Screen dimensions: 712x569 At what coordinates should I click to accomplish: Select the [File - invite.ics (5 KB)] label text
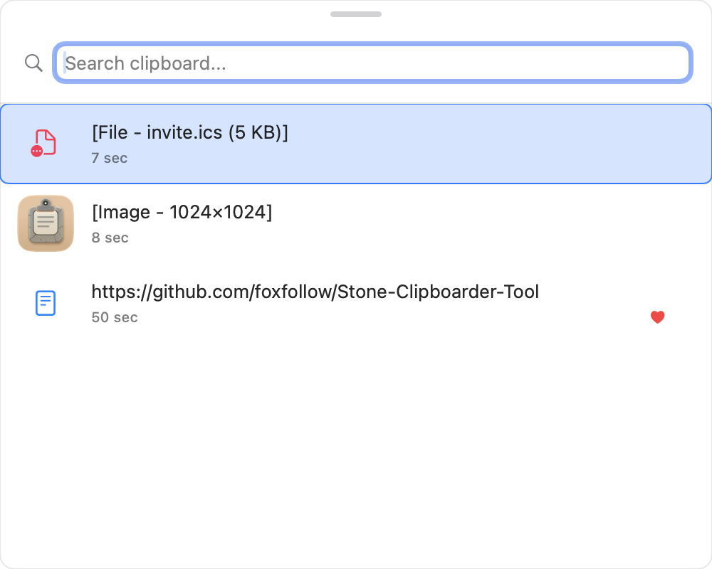(189, 132)
